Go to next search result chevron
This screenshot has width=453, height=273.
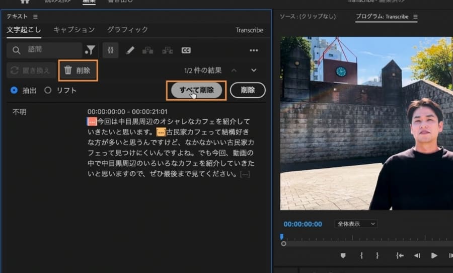click(x=254, y=71)
